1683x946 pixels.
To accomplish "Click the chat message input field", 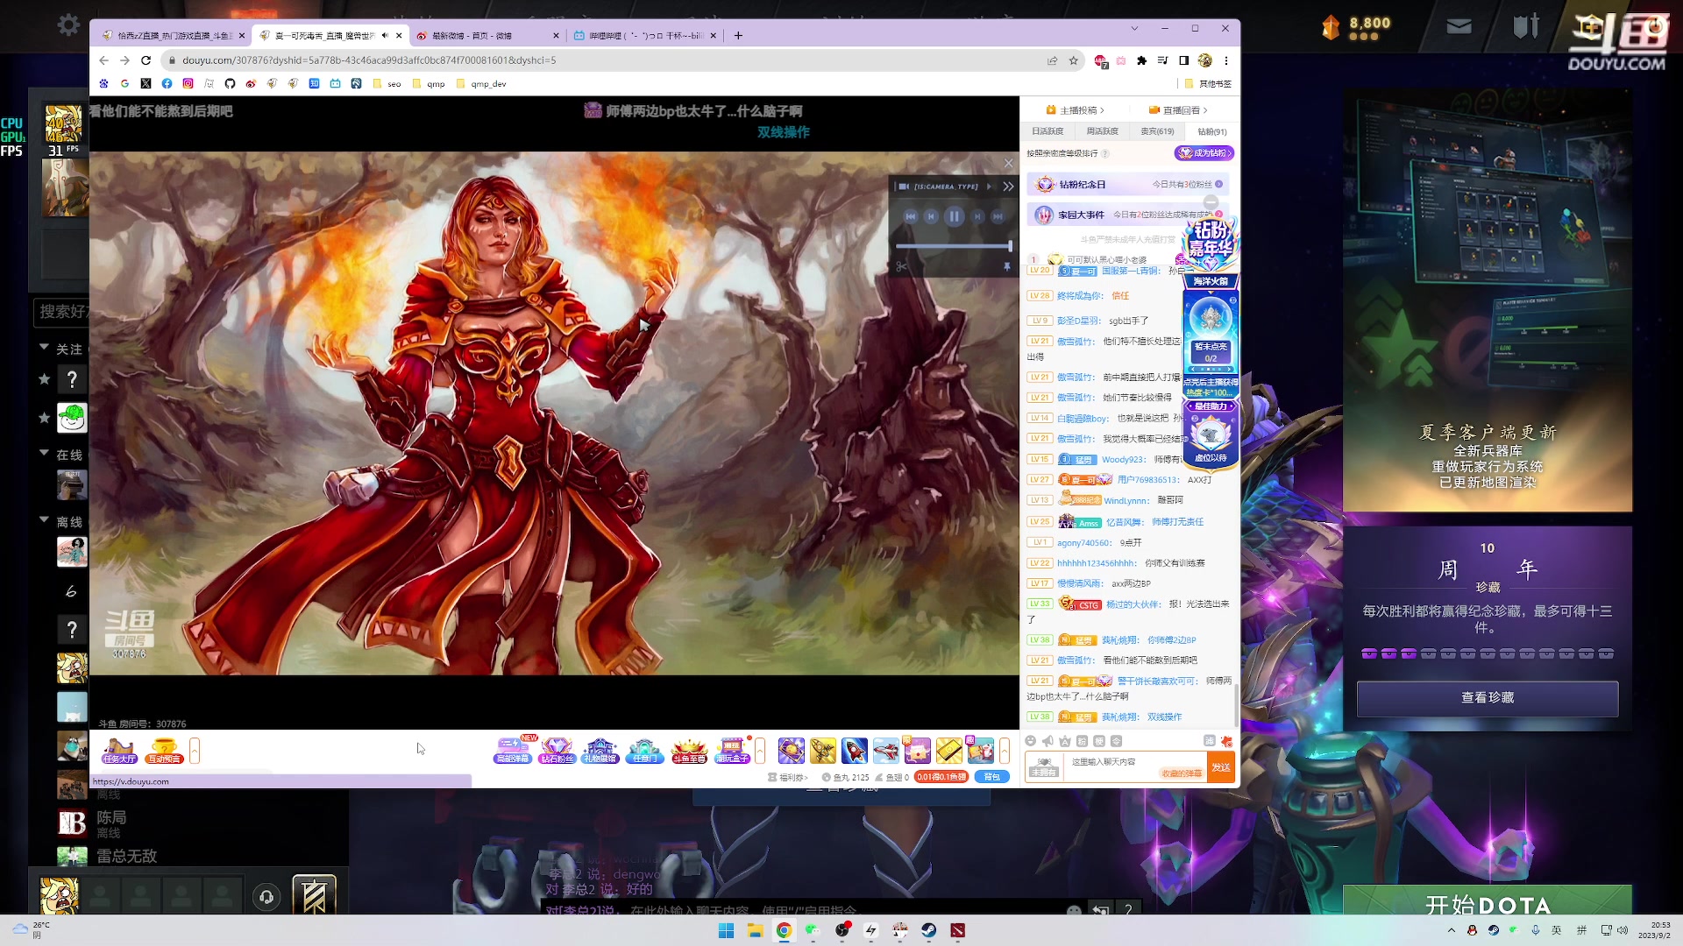I will (1135, 767).
